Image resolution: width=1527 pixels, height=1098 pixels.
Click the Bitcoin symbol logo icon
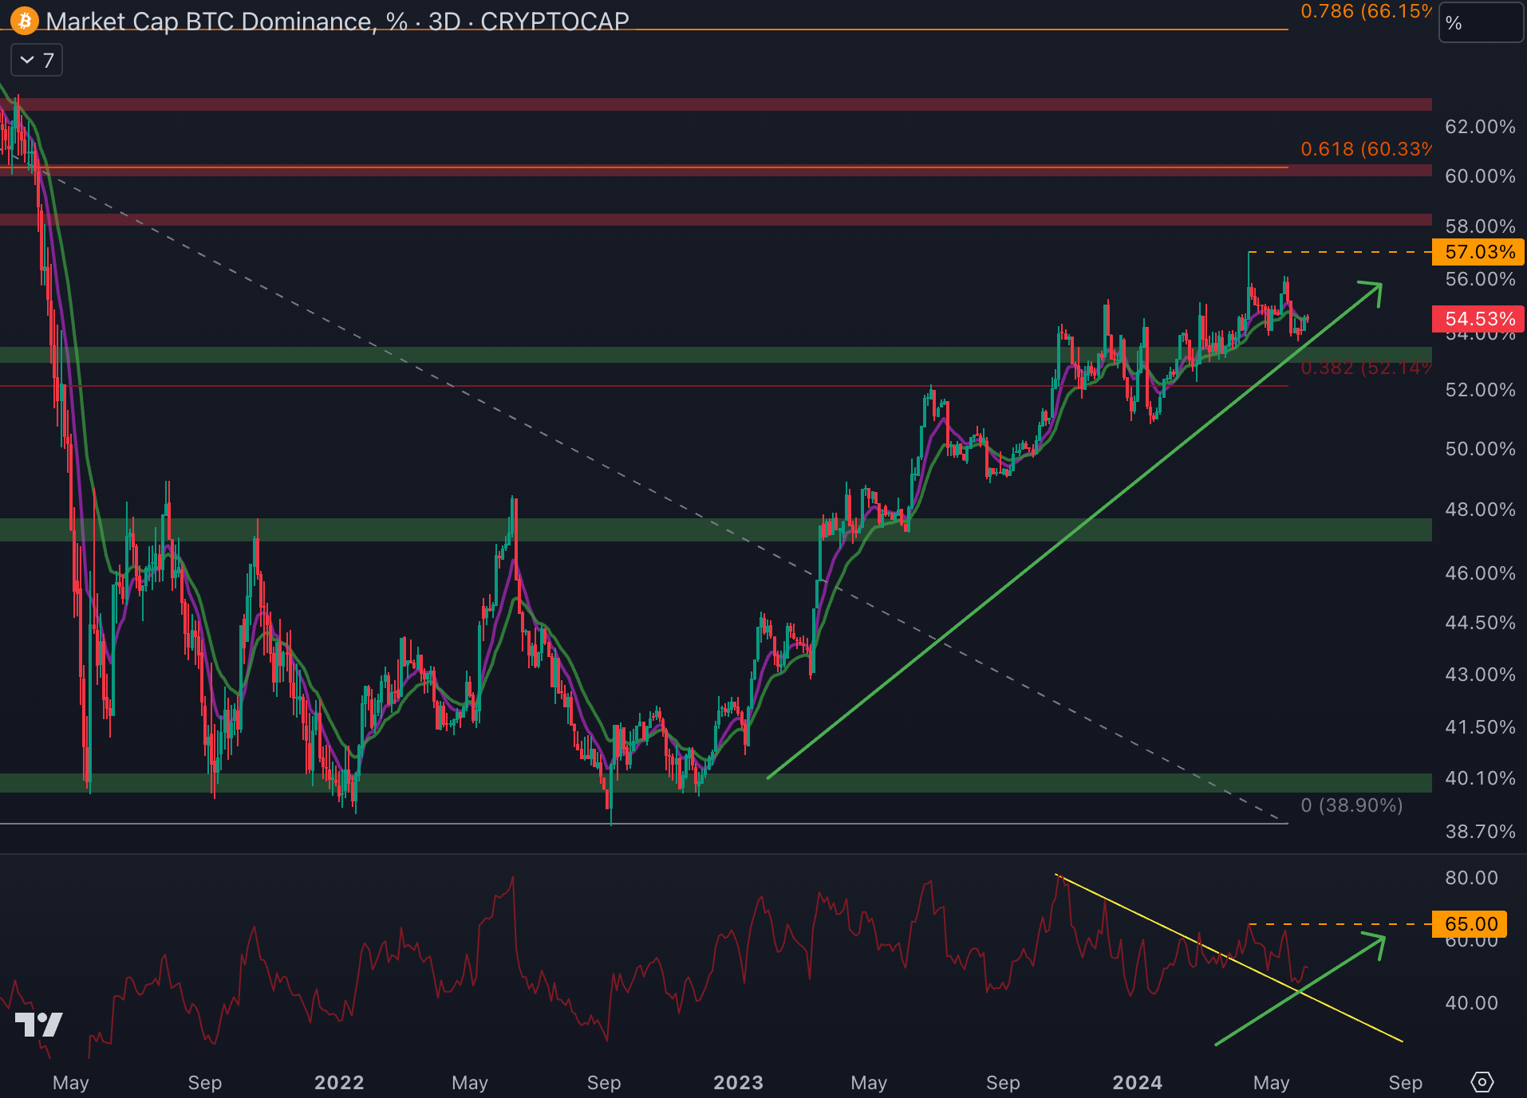pos(25,21)
